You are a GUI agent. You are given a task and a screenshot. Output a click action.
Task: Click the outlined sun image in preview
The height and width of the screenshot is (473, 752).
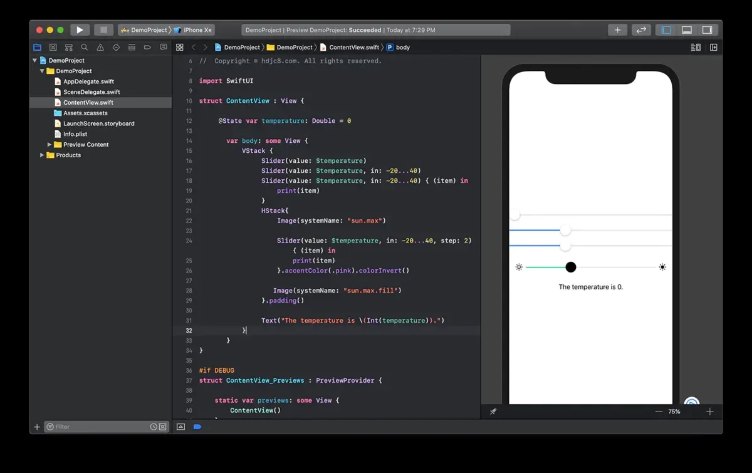click(519, 268)
